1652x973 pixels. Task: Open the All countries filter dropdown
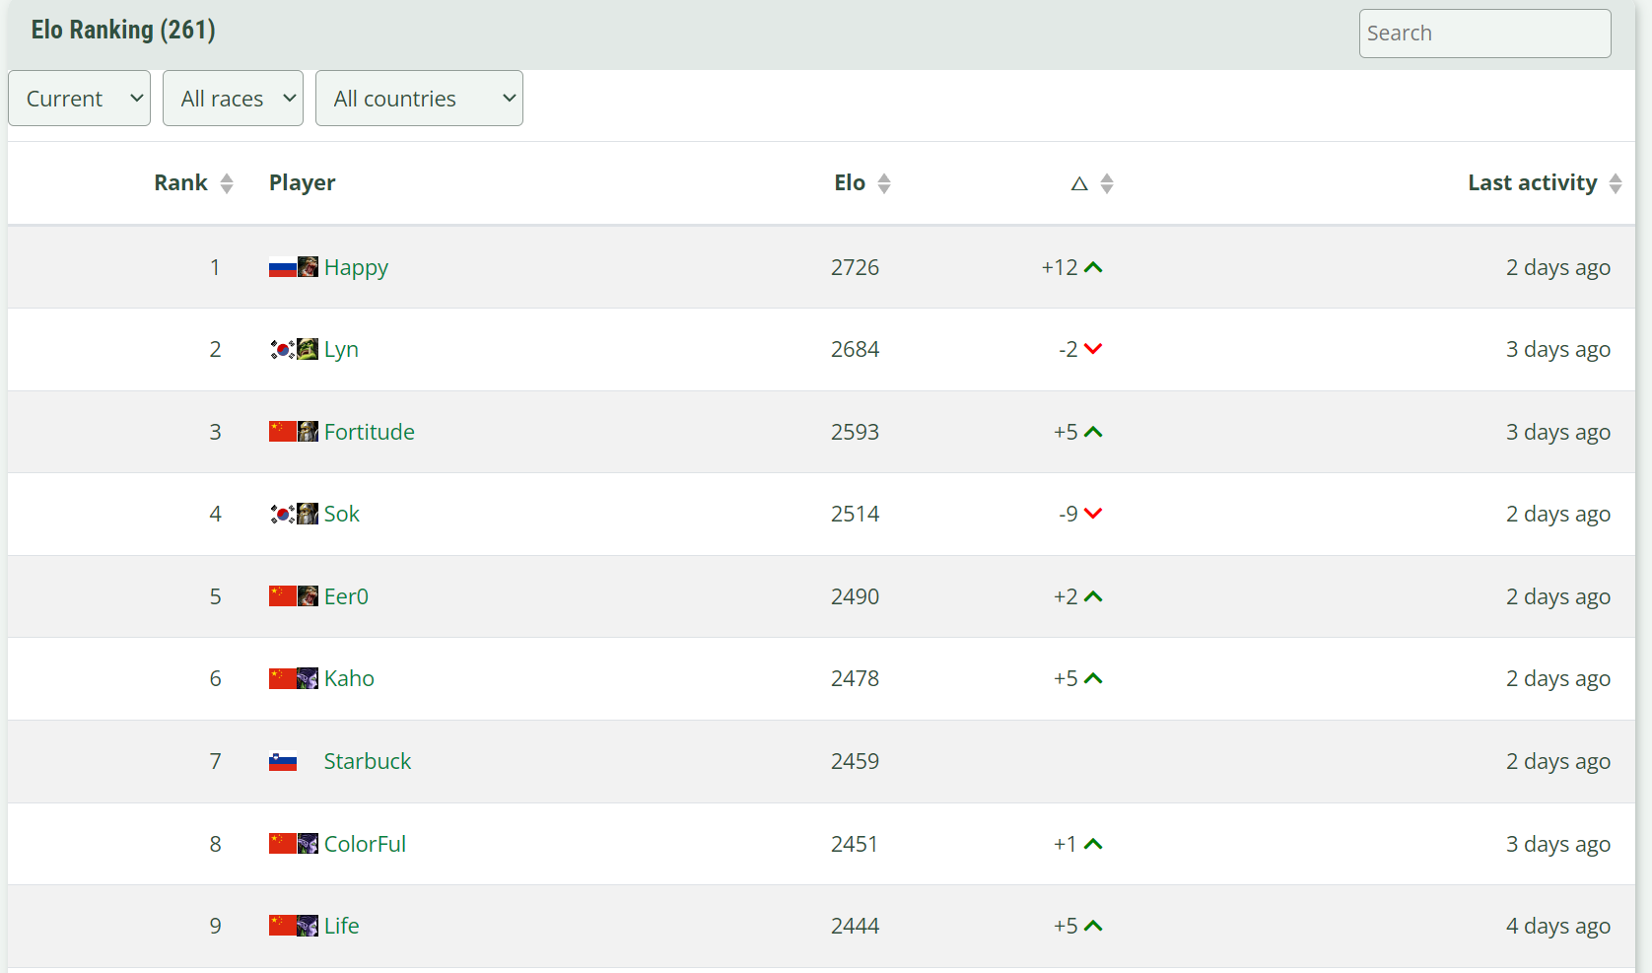[x=419, y=99]
